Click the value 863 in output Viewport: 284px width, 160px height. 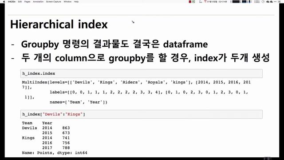(66, 128)
